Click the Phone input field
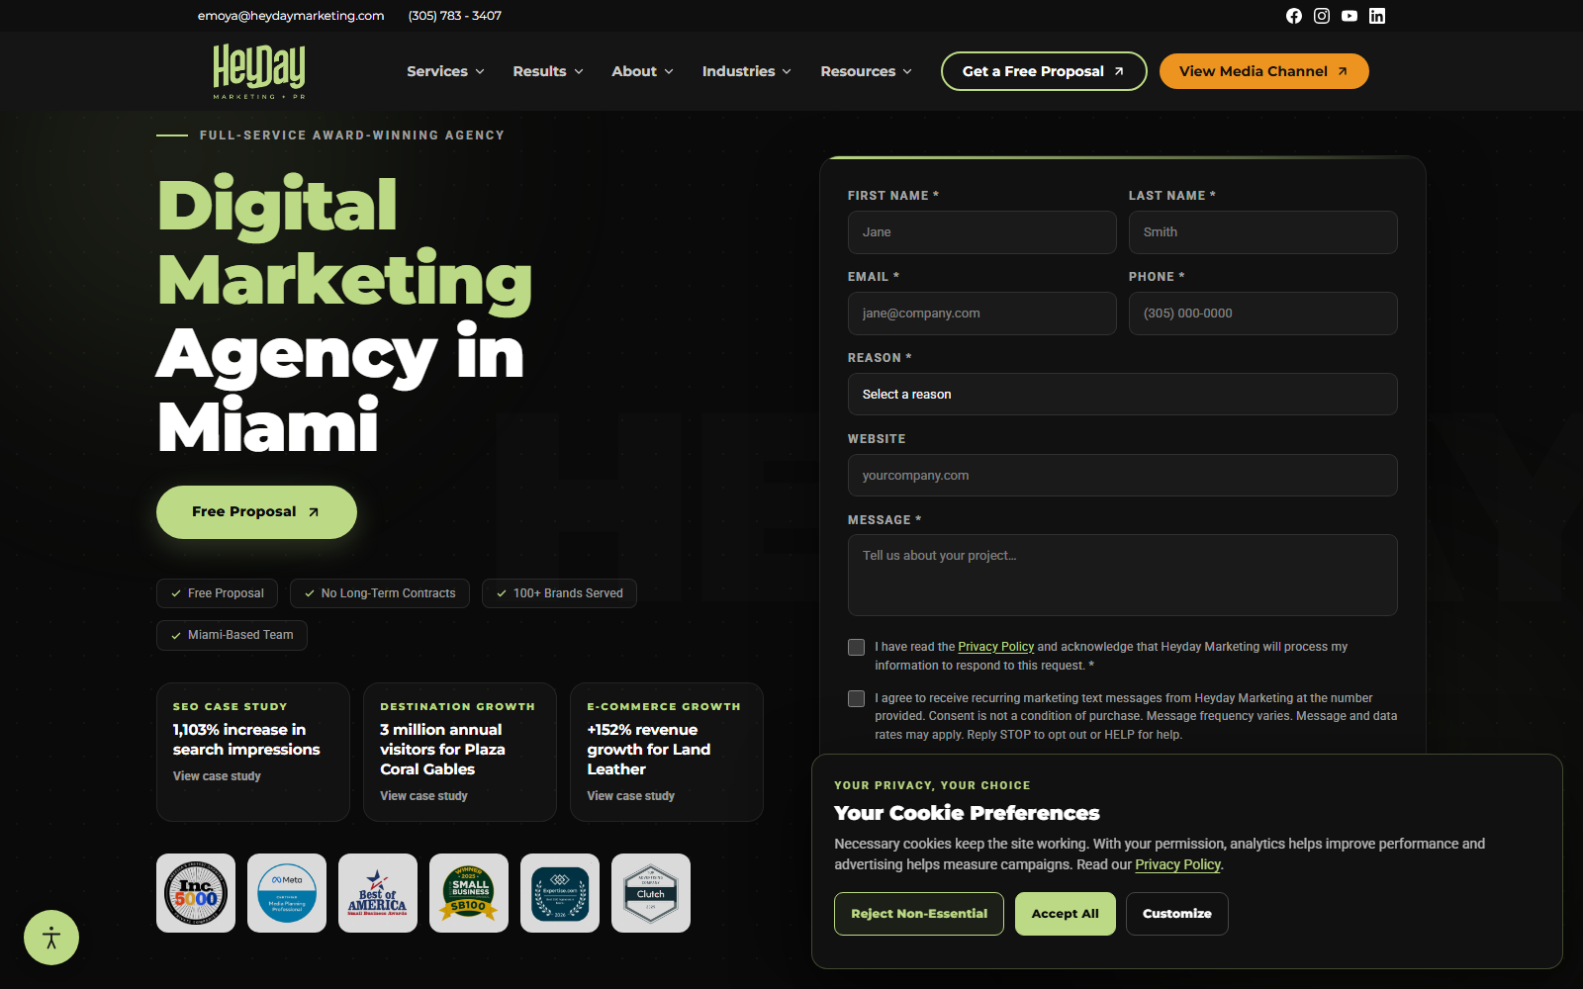Screen dimensions: 1583x989 tap(1262, 314)
